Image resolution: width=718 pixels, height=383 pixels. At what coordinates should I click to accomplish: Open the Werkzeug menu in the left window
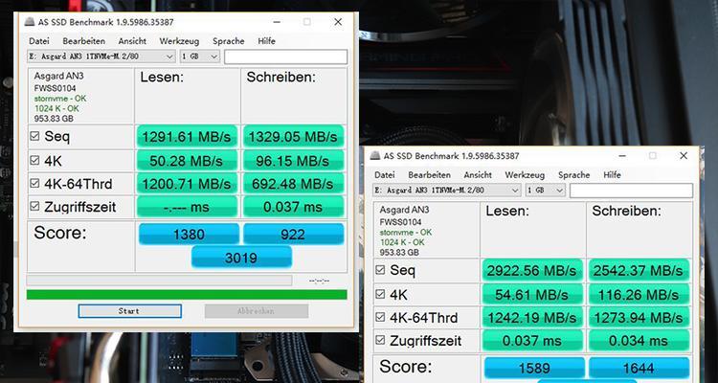pos(179,41)
